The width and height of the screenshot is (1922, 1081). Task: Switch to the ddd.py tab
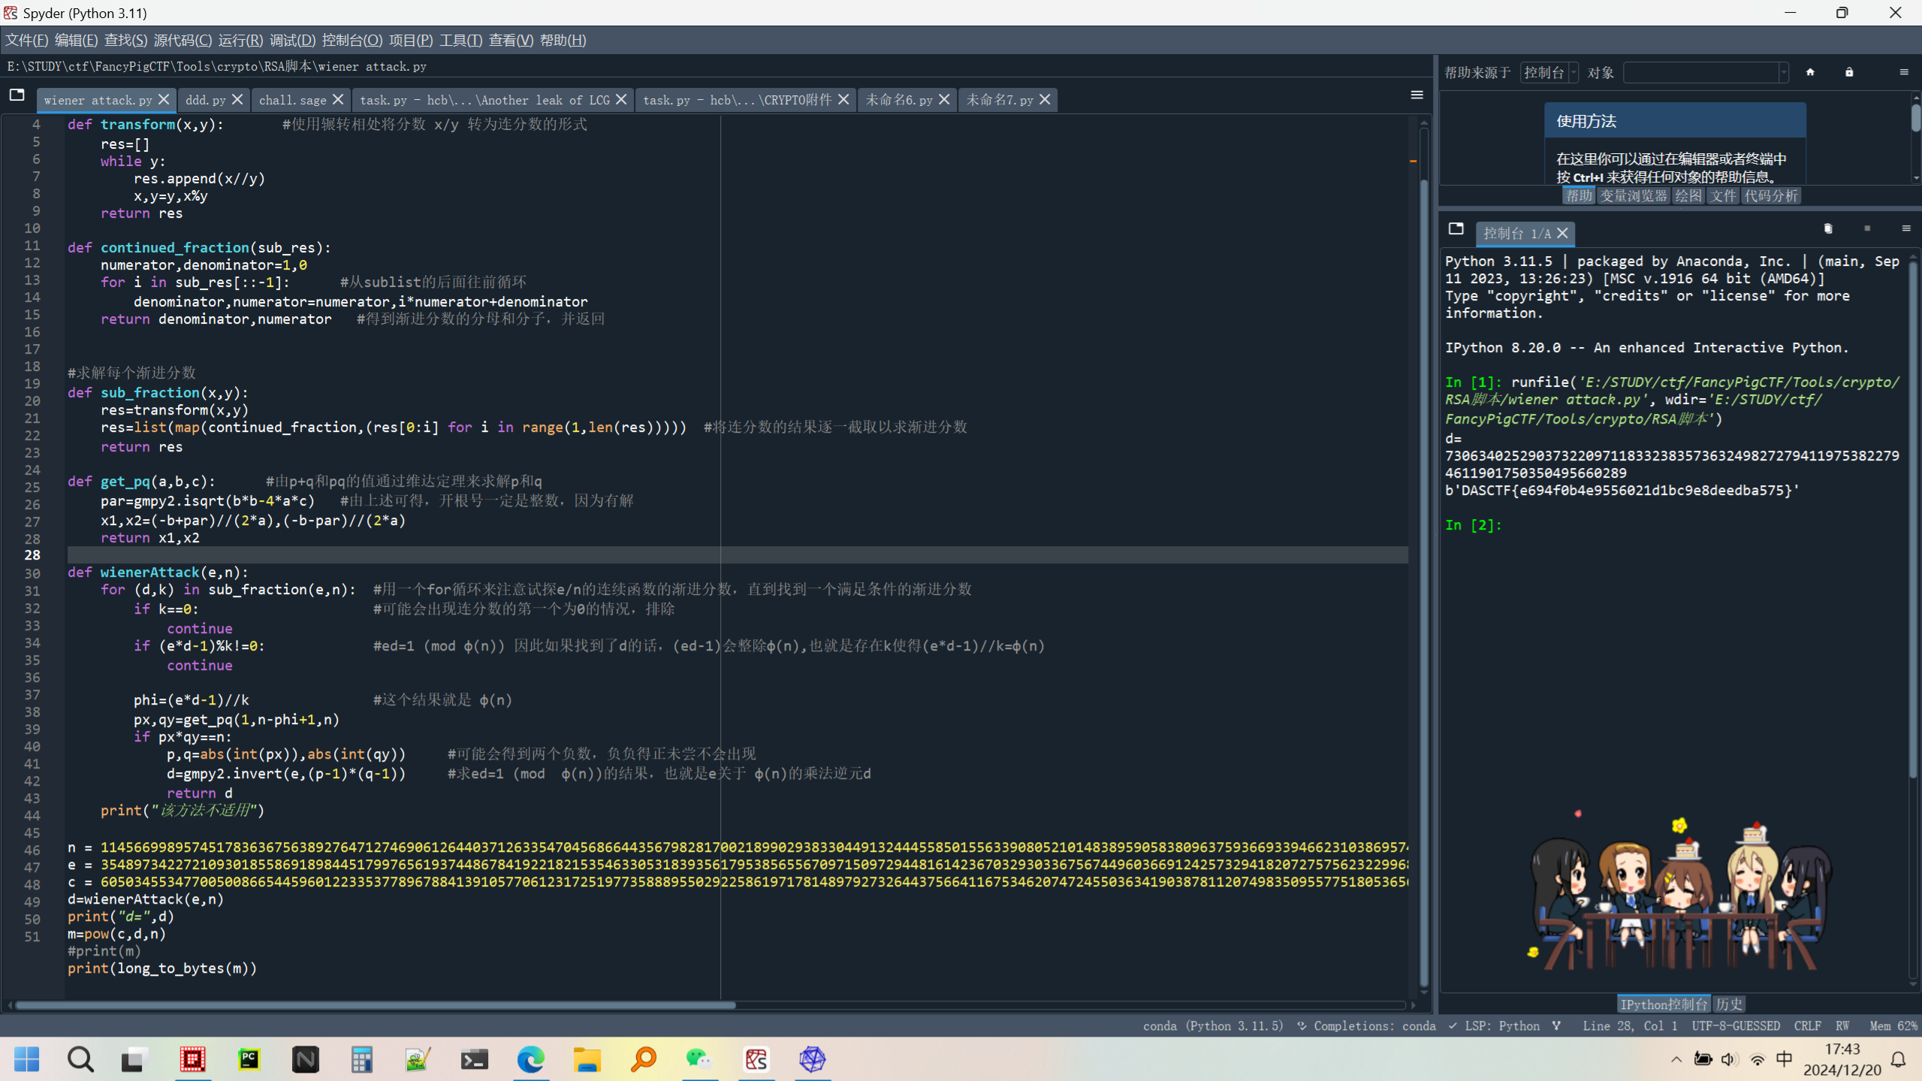coord(205,99)
